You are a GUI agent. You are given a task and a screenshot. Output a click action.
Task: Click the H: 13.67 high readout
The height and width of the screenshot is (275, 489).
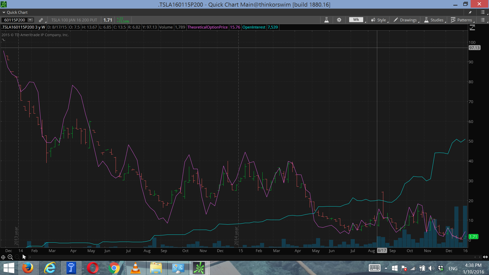[x=89, y=27]
